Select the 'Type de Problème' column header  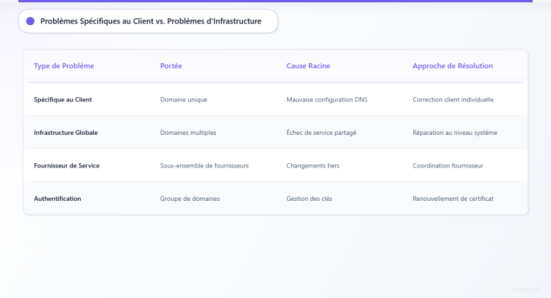(64, 66)
